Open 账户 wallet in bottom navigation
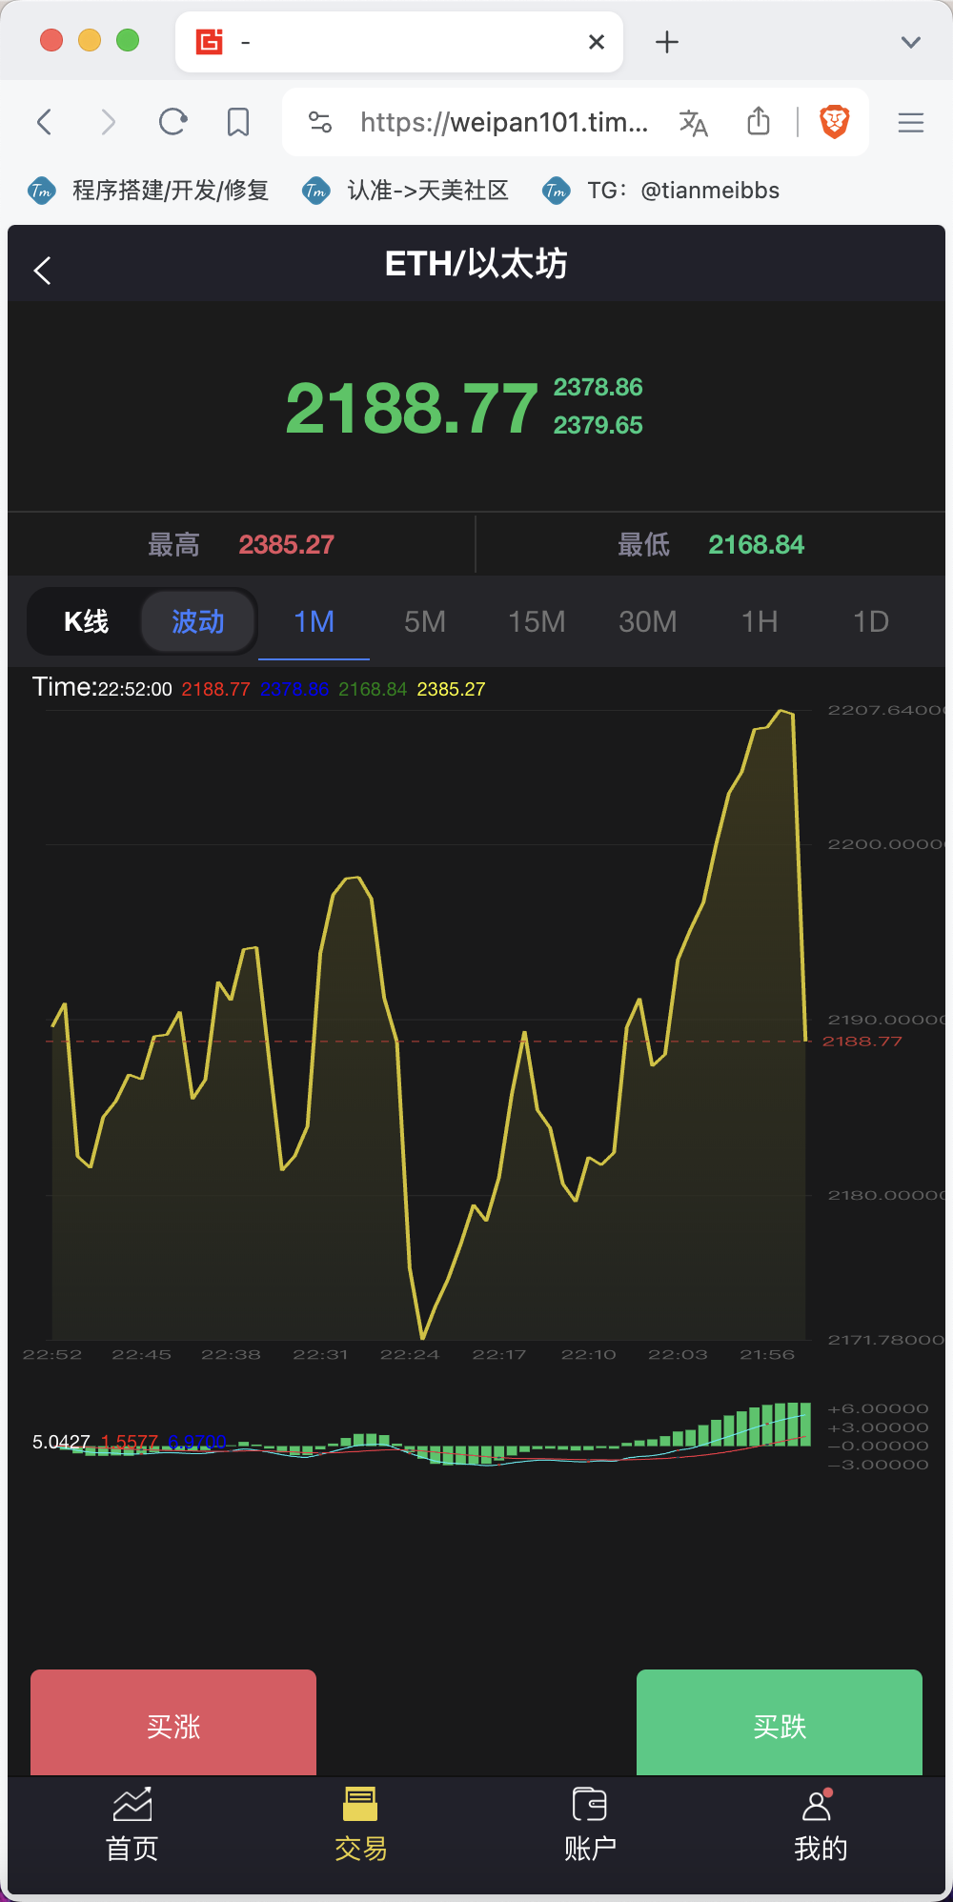953x1902 pixels. (x=590, y=1824)
